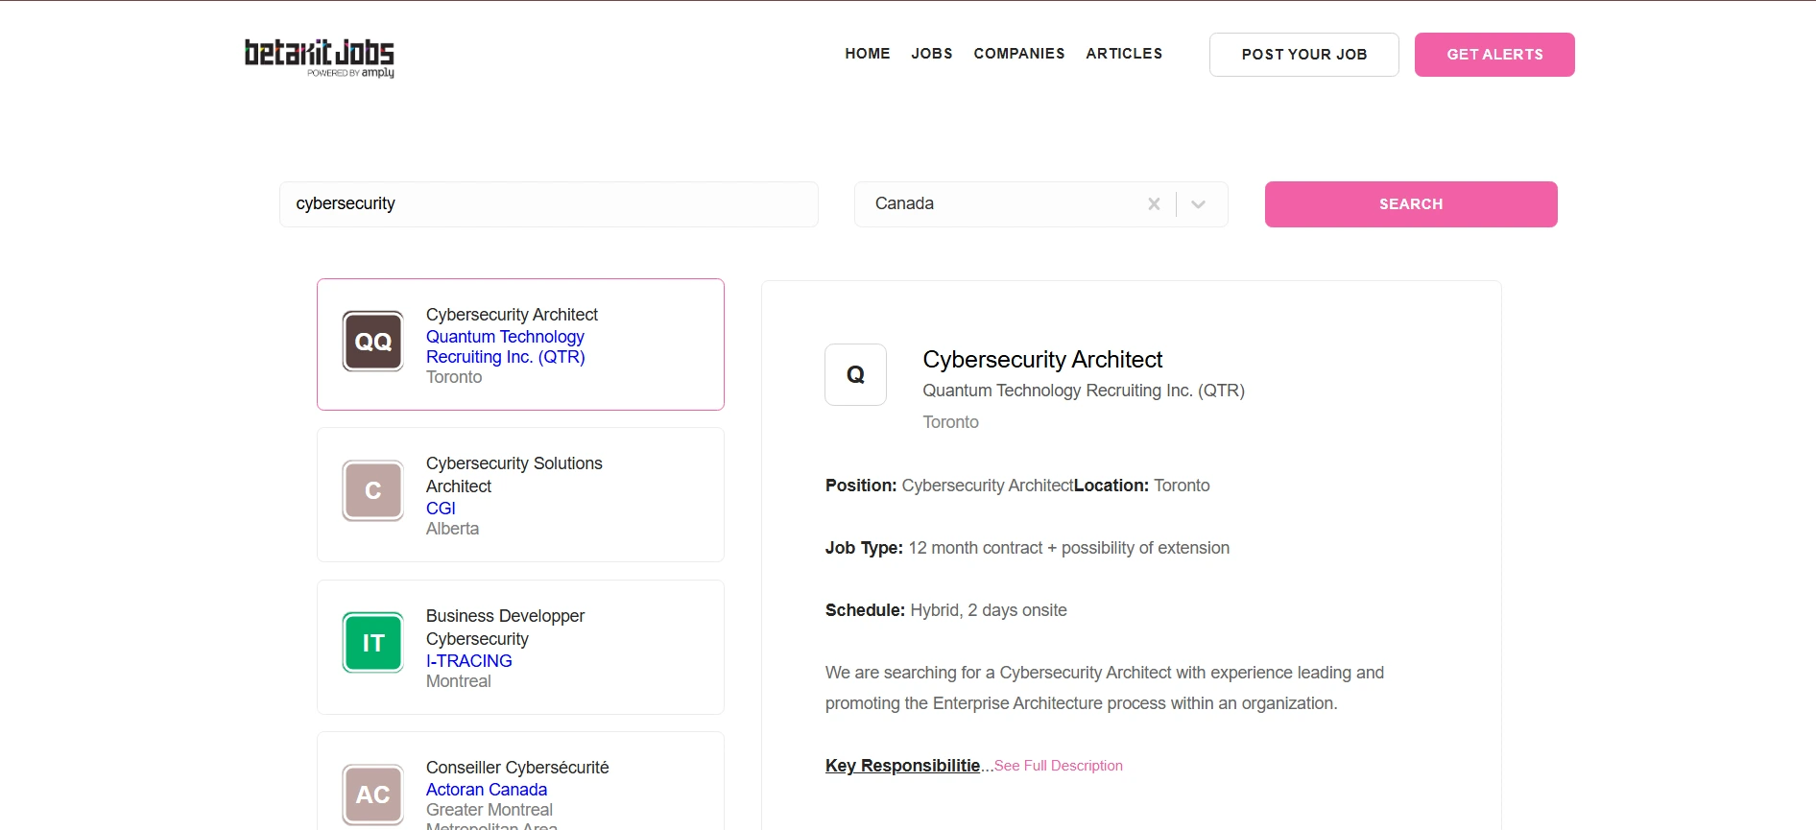The width and height of the screenshot is (1816, 830).
Task: Open the Companies menu item
Action: [x=1019, y=54]
